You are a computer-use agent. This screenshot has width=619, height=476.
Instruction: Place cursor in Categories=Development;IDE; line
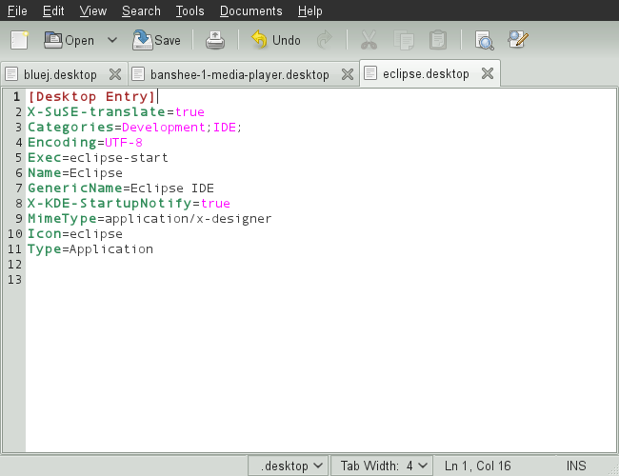(x=134, y=127)
